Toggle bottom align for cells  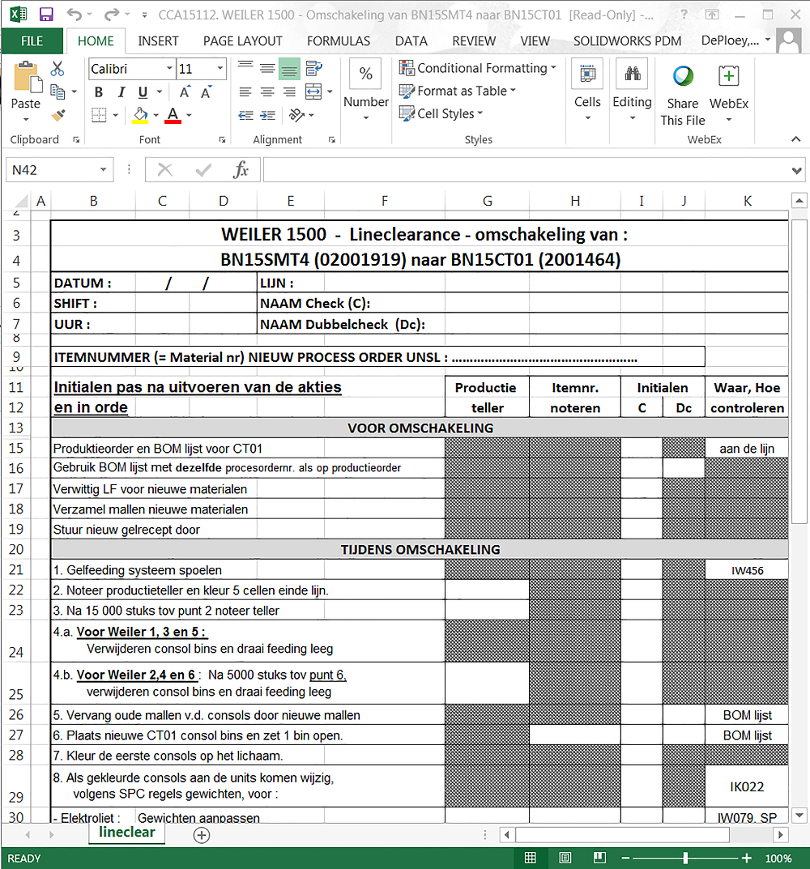tap(289, 69)
